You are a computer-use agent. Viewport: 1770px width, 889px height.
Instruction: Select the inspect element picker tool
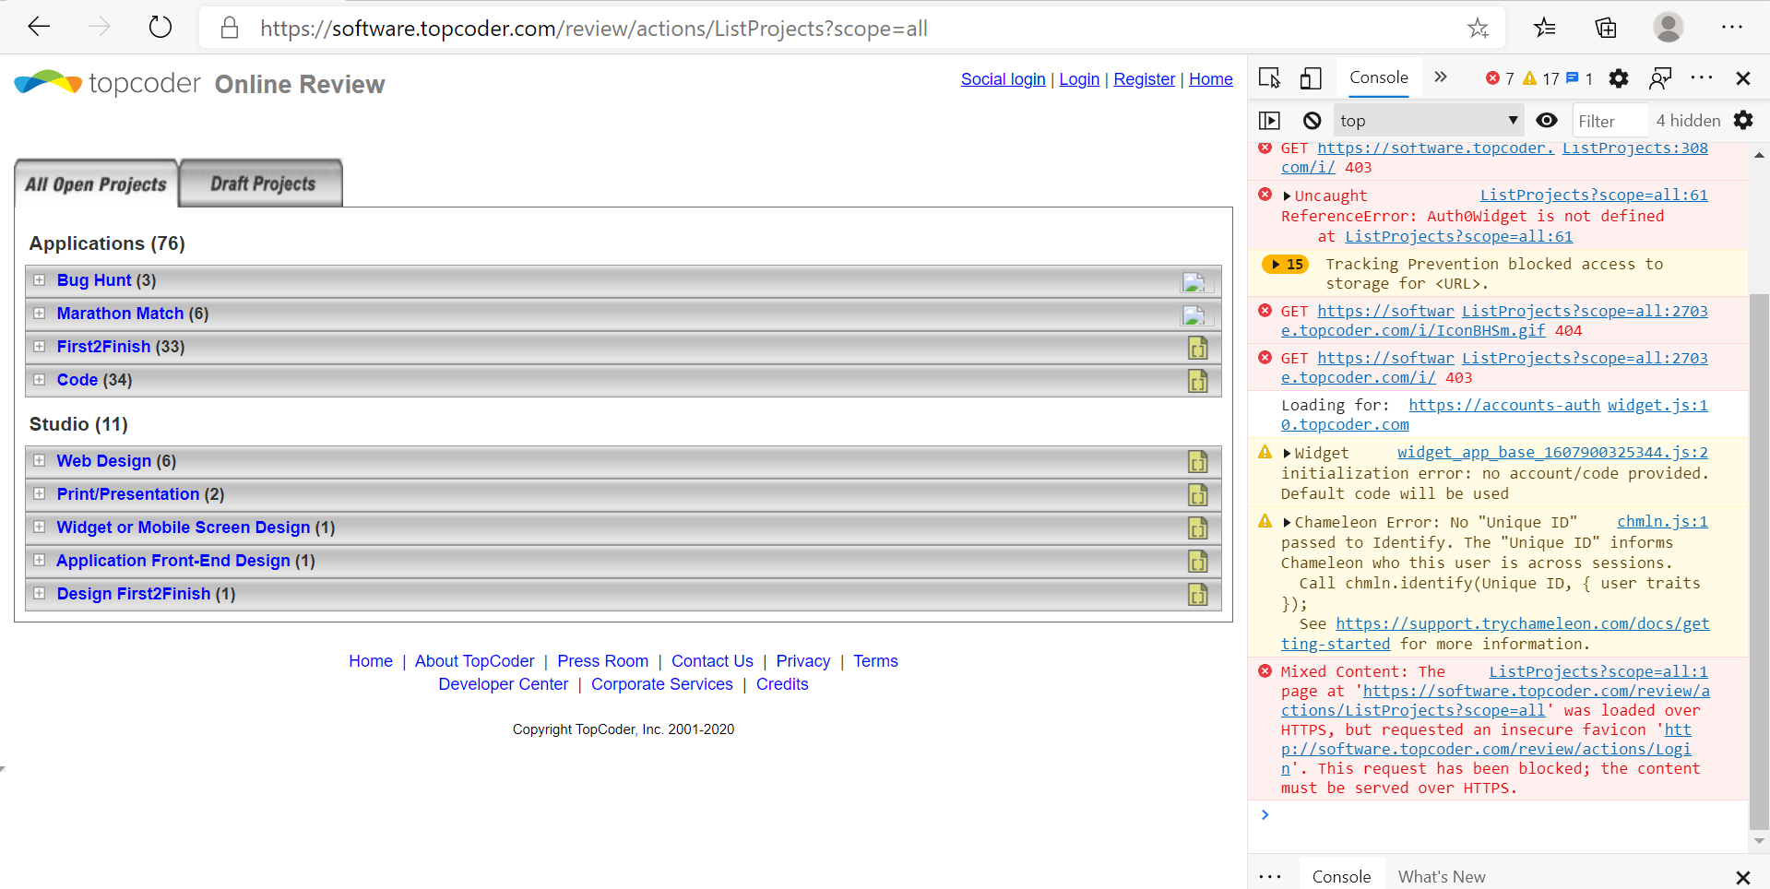[x=1269, y=78]
